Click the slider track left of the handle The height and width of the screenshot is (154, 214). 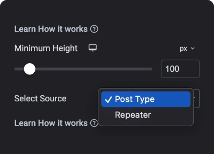19,69
